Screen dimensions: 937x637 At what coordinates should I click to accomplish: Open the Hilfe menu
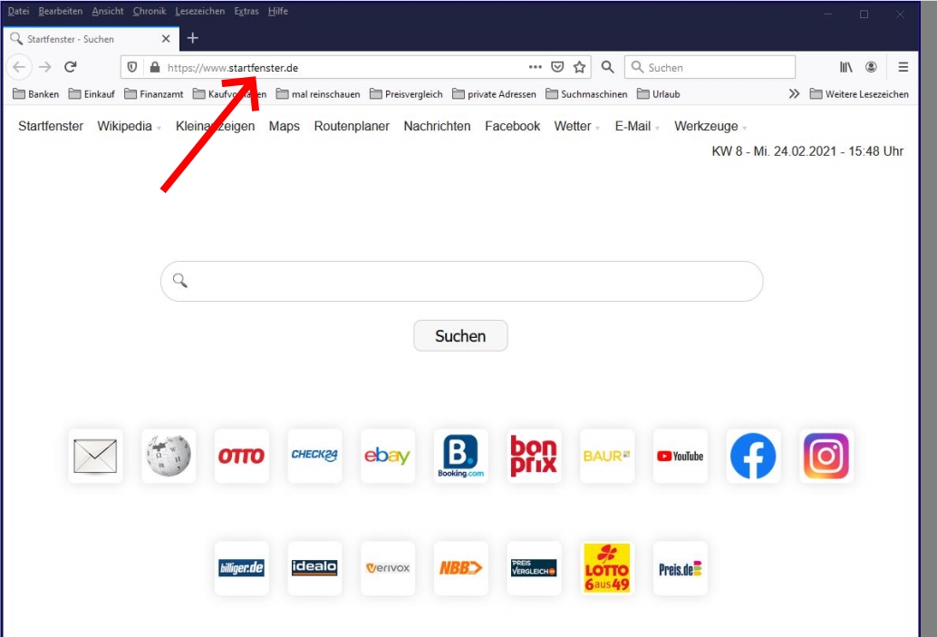[x=278, y=11]
